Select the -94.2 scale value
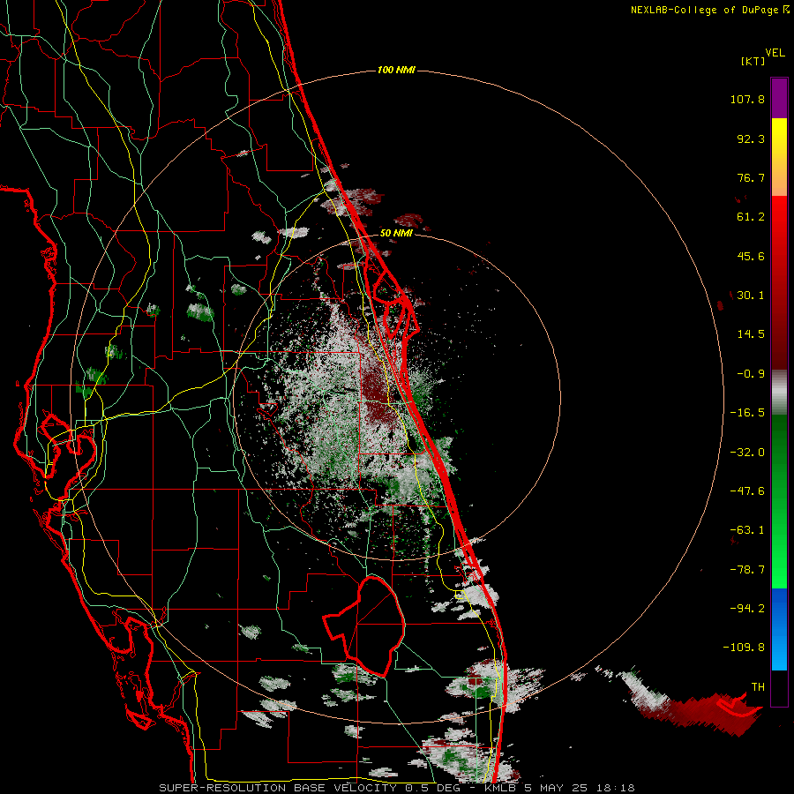 (747, 608)
